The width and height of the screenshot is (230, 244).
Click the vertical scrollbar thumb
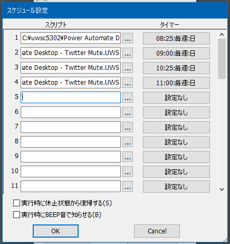(x=222, y=59)
